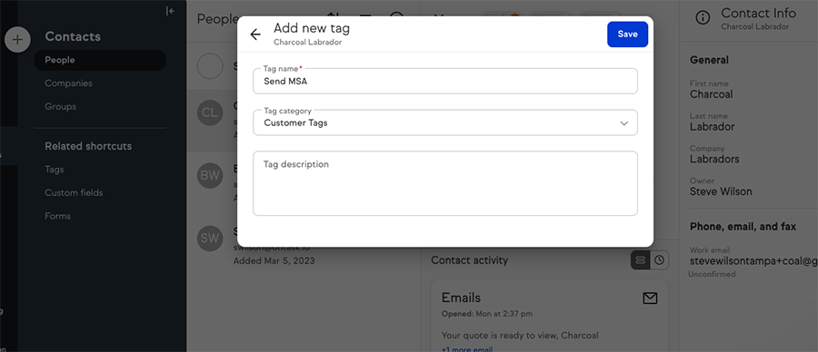Click the green plus add button
Viewport: 818px width, 352px height.
pyautogui.click(x=17, y=40)
